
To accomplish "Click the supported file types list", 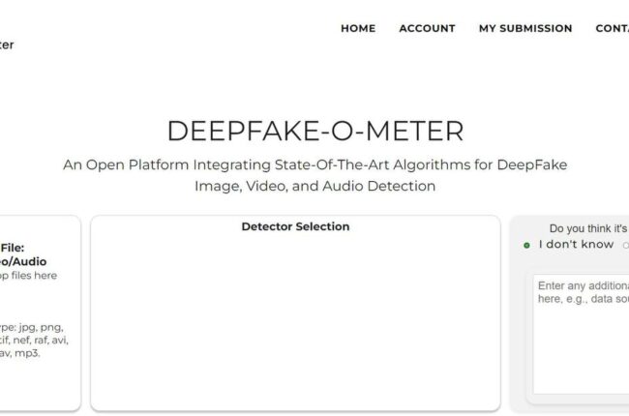I will [34, 340].
